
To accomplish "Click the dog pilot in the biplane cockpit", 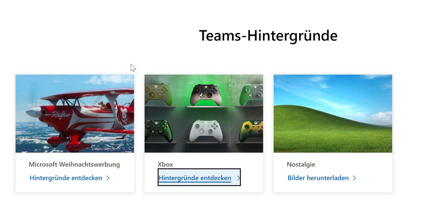I will point(102,105).
